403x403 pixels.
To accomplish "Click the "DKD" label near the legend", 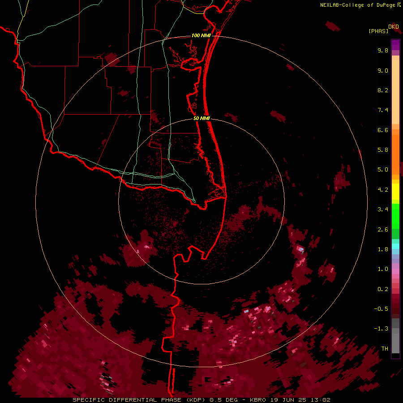I will [394, 26].
